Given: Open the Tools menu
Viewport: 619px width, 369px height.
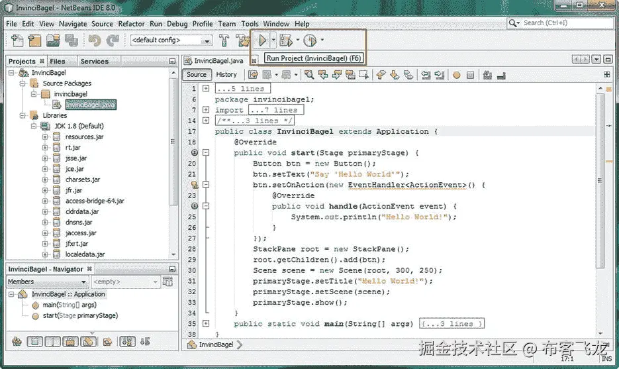Looking at the screenshot, I should pos(250,24).
